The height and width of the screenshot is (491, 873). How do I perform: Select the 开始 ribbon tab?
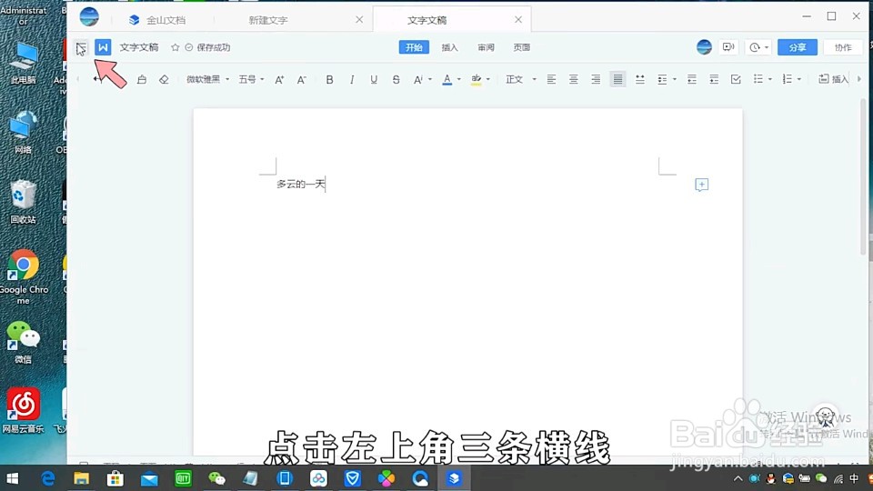click(414, 47)
